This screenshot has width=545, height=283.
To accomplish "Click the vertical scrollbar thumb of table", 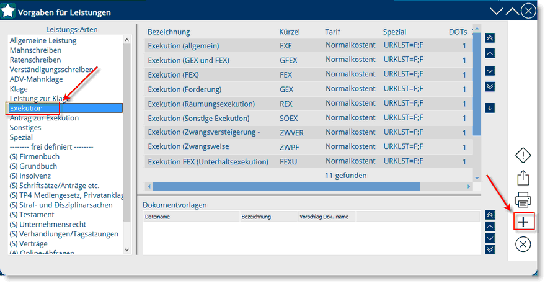I will point(477,84).
